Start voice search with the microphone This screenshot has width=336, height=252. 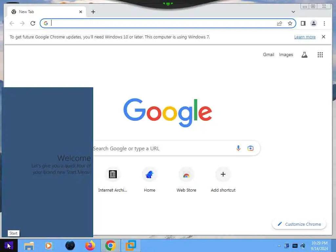click(x=238, y=148)
